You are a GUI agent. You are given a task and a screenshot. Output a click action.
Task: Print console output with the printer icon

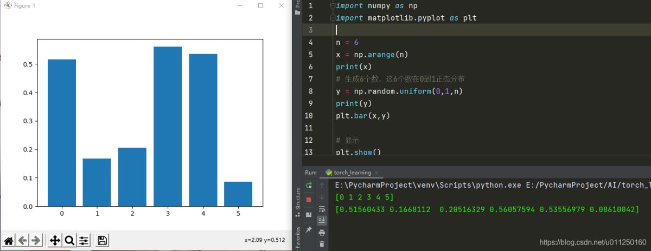point(322,233)
